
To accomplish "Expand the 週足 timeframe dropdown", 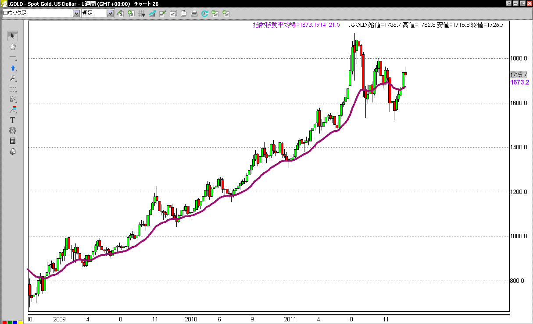I will tap(110, 14).
